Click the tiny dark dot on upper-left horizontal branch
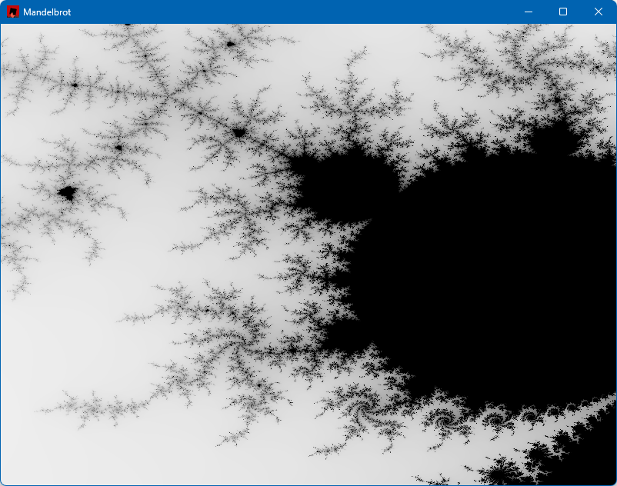The height and width of the screenshot is (486, 617). pyautogui.click(x=75, y=85)
